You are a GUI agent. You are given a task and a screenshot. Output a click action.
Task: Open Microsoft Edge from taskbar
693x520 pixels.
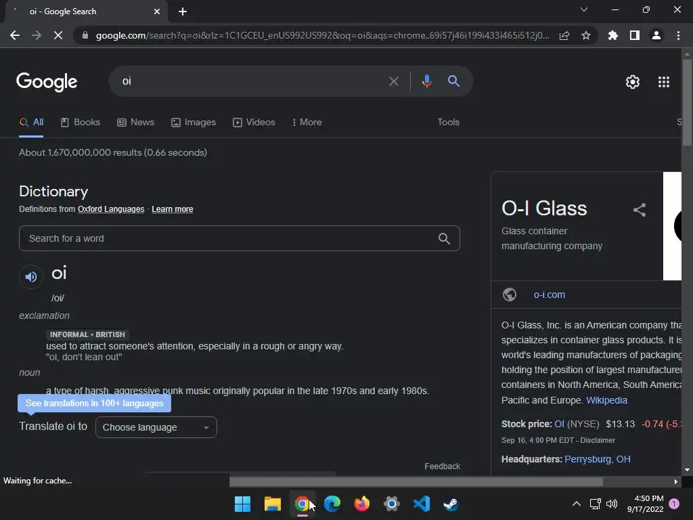click(332, 504)
